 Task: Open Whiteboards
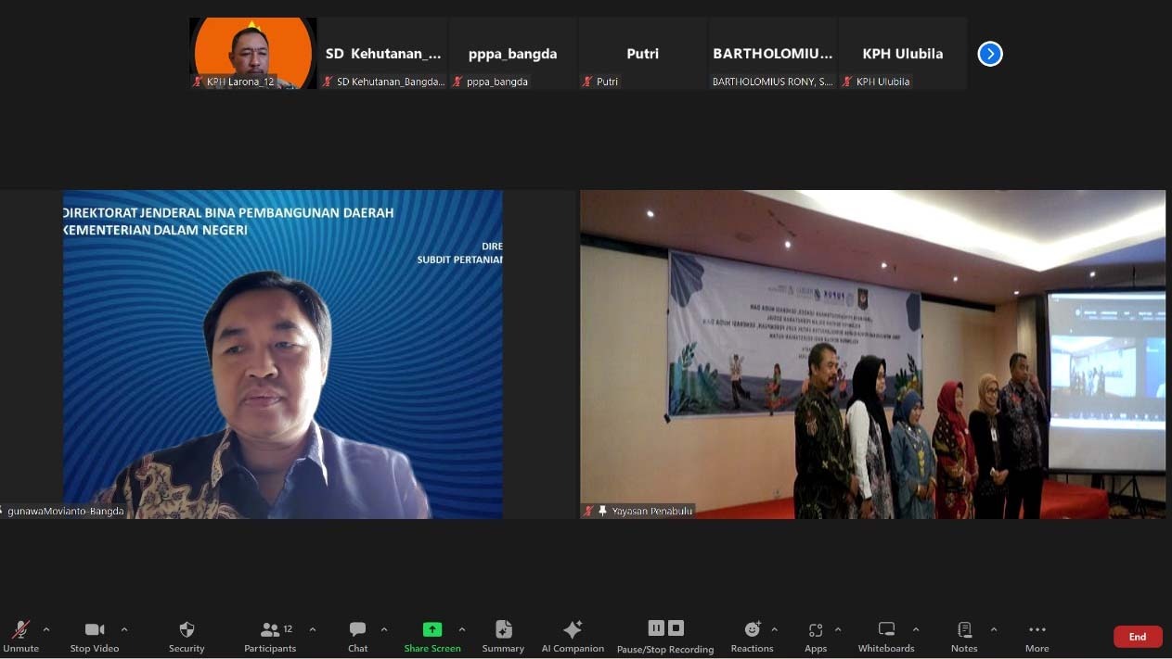pos(886,636)
